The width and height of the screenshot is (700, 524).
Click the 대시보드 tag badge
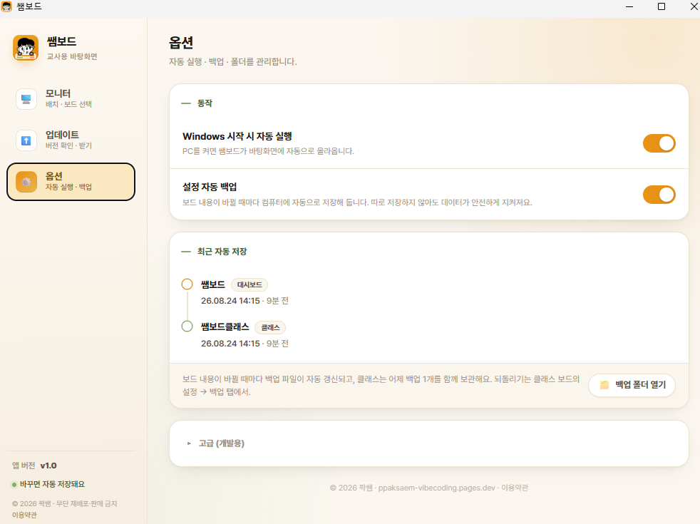[x=249, y=284]
